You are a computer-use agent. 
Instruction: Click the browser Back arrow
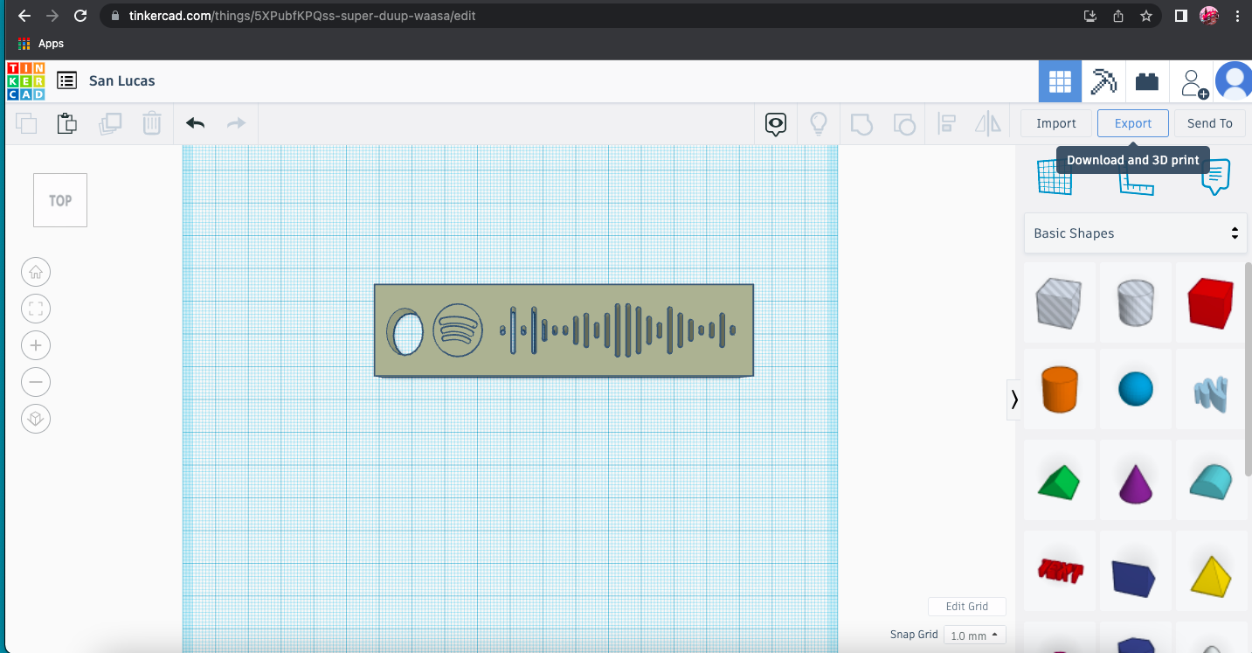click(x=24, y=16)
